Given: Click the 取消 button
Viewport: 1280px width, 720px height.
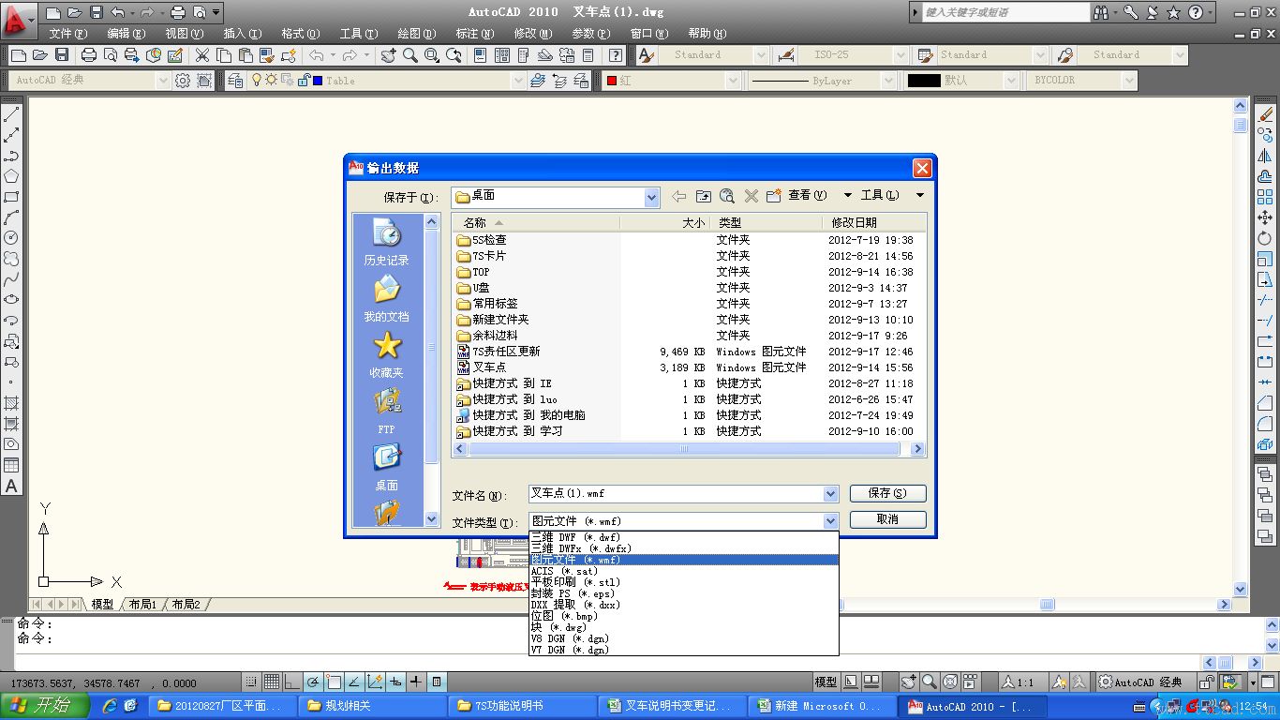Looking at the screenshot, I should coord(887,519).
